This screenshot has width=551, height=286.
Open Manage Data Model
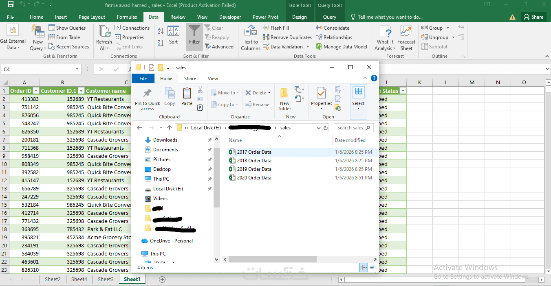pos(342,47)
